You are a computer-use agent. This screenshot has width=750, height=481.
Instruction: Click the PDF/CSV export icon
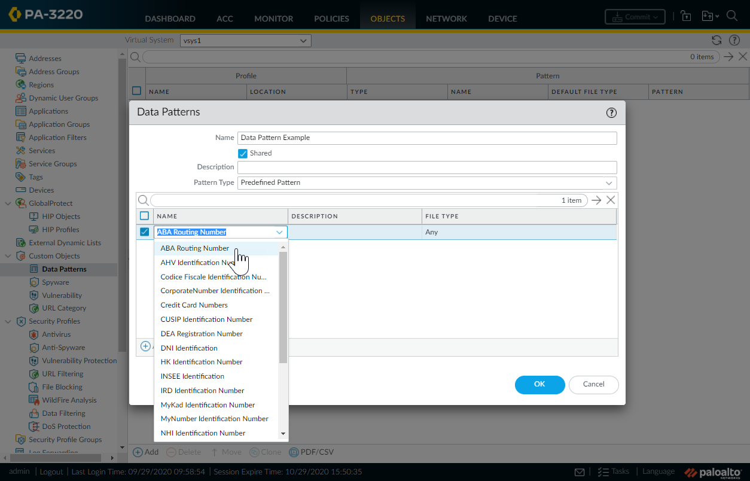294,452
